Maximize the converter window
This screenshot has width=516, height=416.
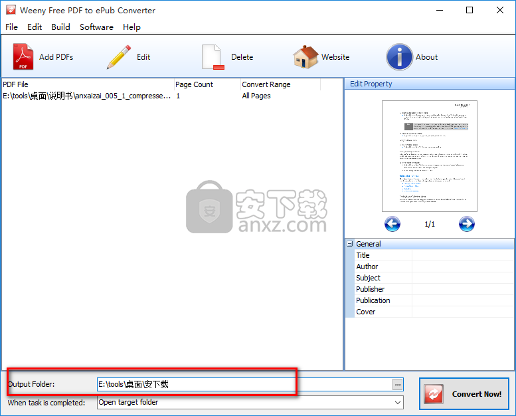point(470,10)
